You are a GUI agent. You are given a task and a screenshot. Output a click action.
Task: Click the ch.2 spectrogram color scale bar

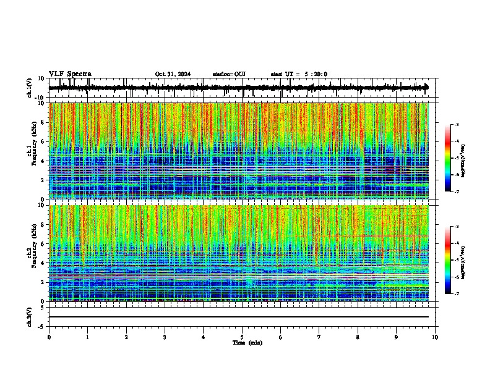(448, 260)
